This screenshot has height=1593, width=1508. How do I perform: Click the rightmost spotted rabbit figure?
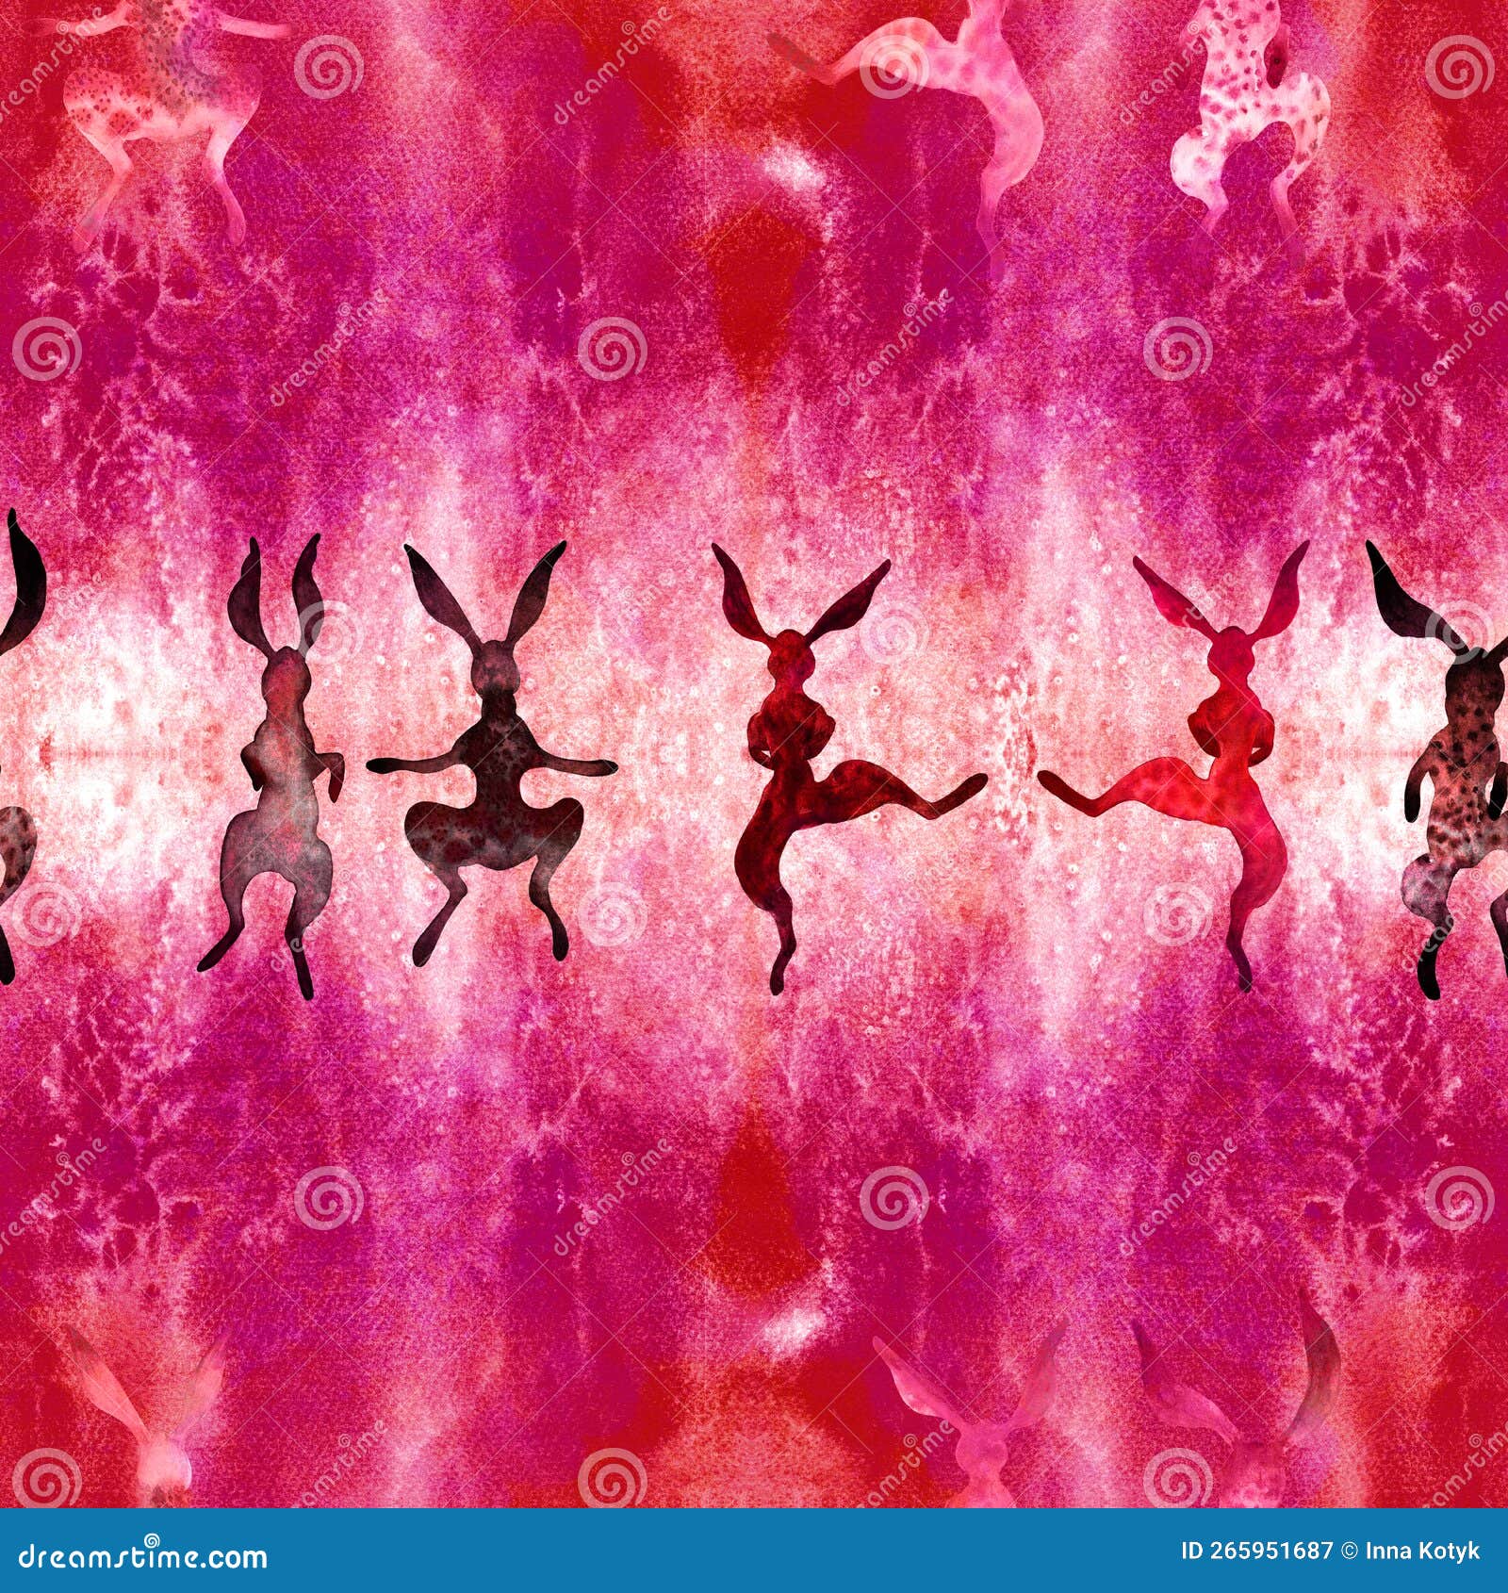1456,773
